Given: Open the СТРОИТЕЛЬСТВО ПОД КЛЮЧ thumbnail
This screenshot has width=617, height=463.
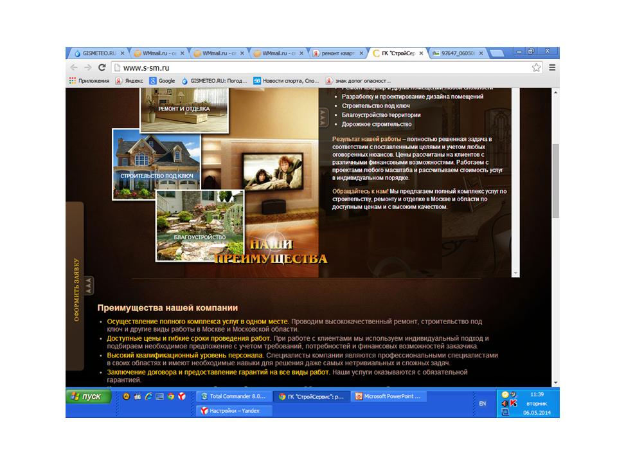Looking at the screenshot, I should tap(157, 165).
